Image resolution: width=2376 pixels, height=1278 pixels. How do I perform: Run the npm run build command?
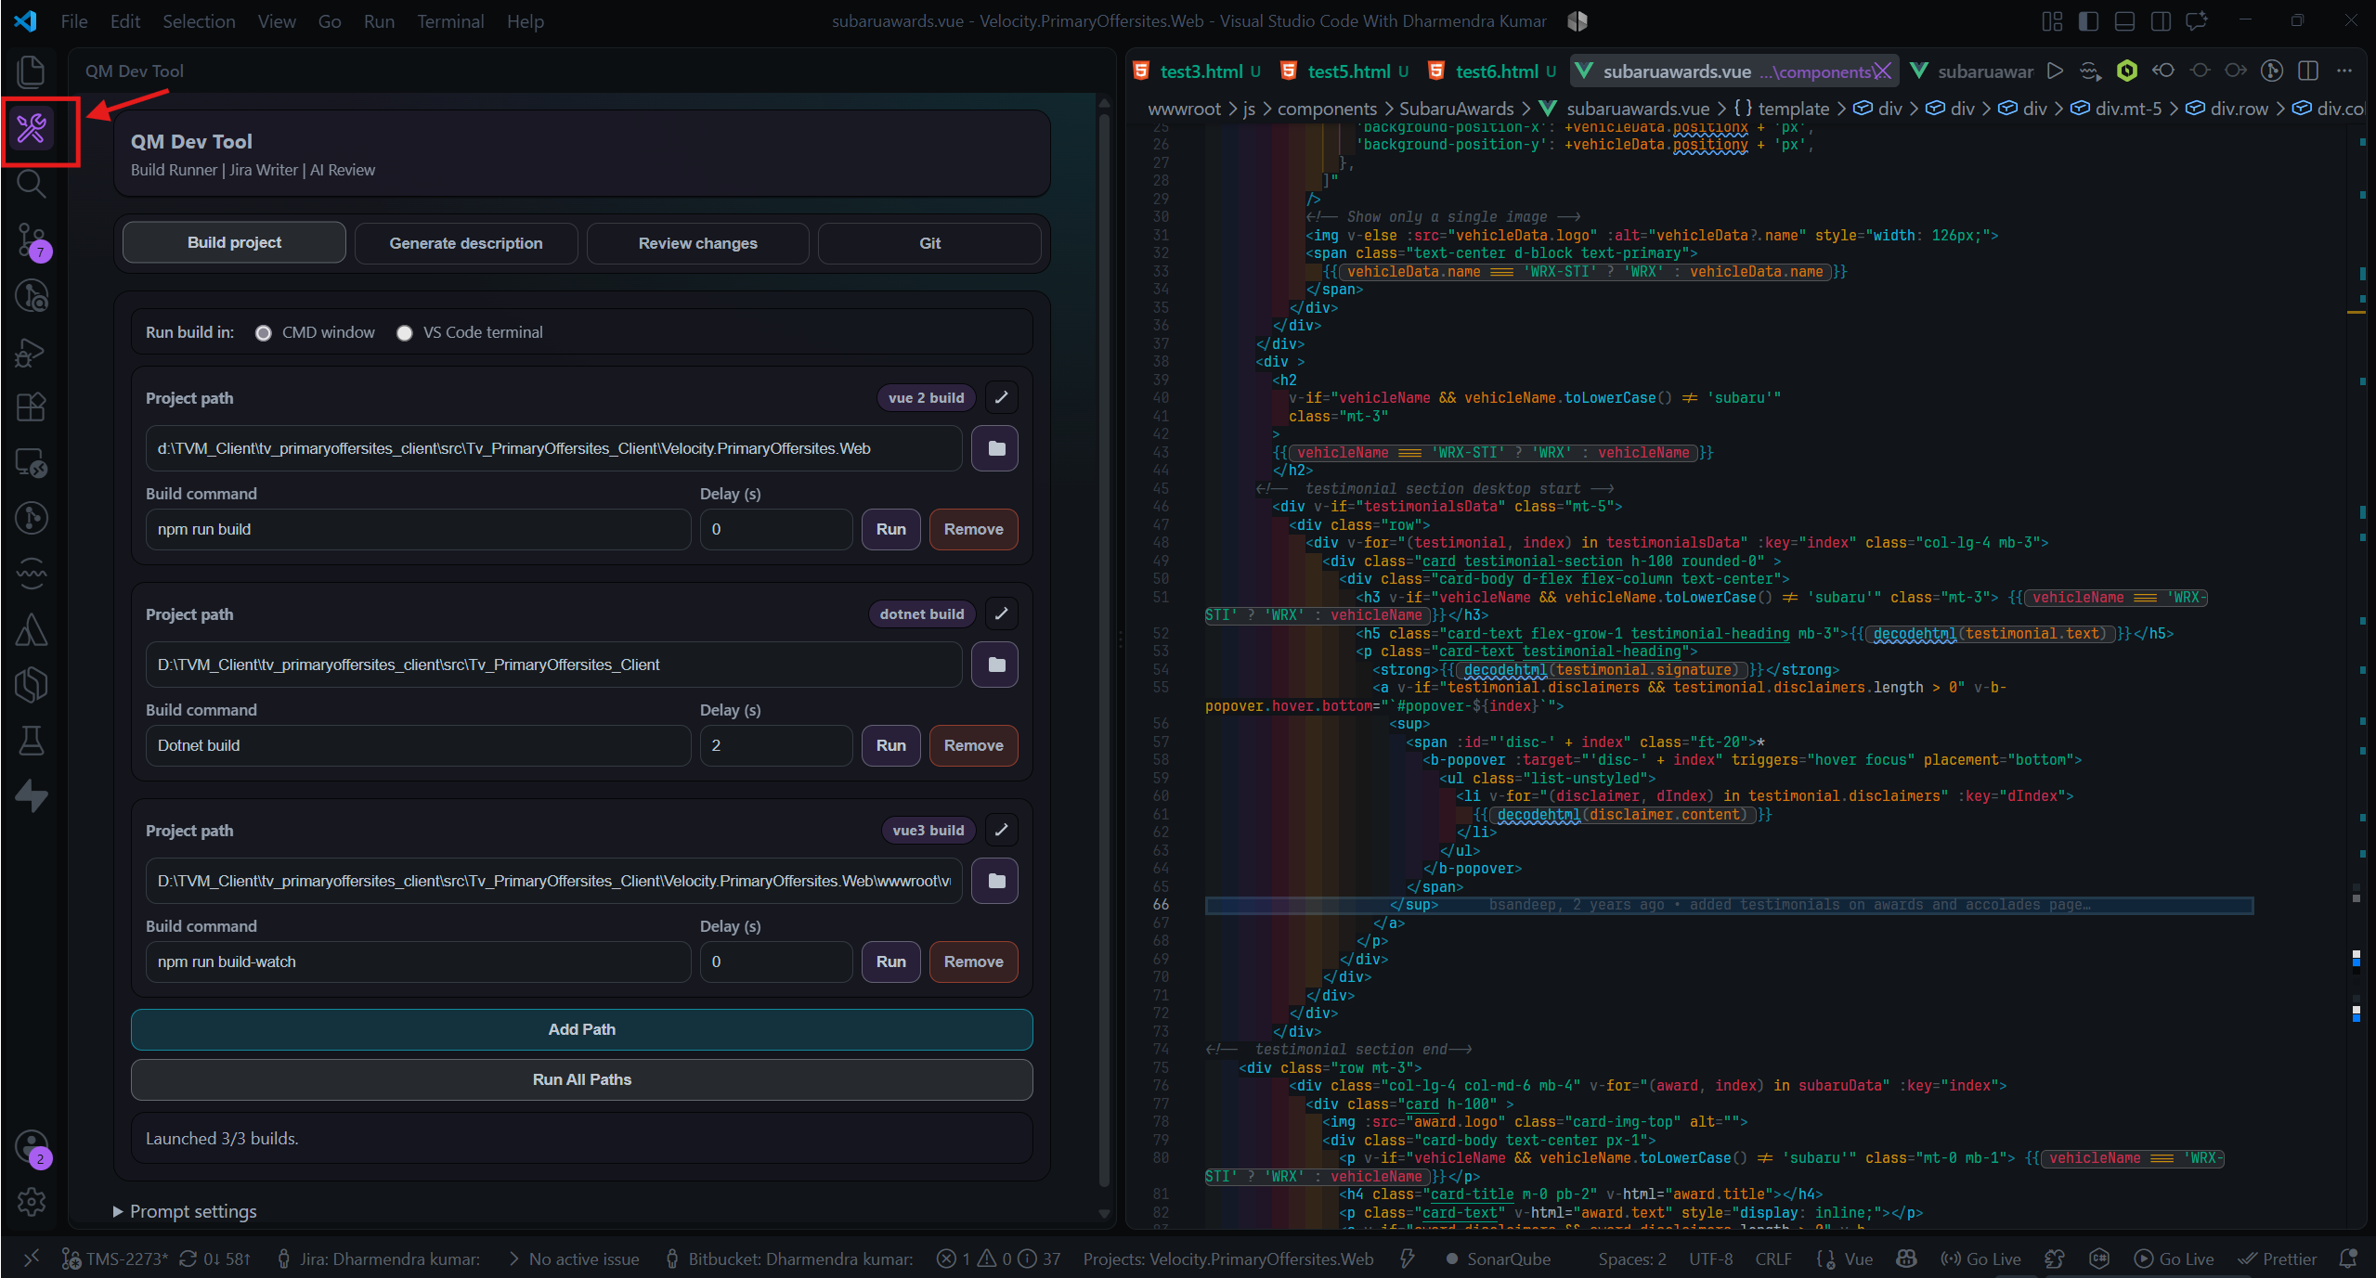click(890, 529)
